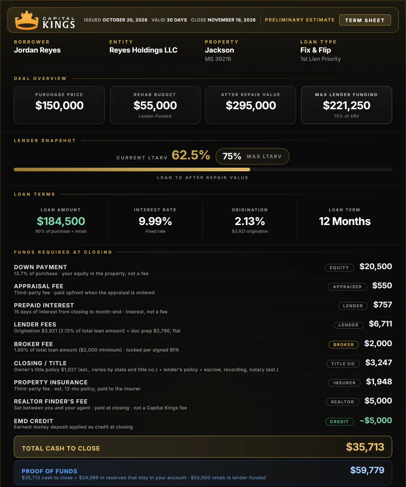Click the VALID 30 DAYS text
This screenshot has width=406, height=487.
169,20
